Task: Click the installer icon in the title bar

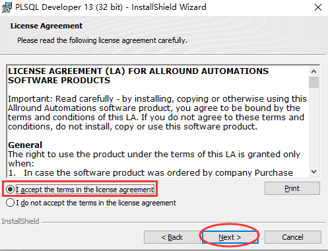Action: [x=7, y=7]
